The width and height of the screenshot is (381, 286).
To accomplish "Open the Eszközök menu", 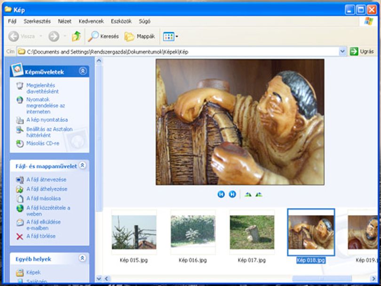I will [x=121, y=21].
